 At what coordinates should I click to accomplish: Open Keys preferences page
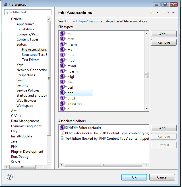[x=20, y=65]
